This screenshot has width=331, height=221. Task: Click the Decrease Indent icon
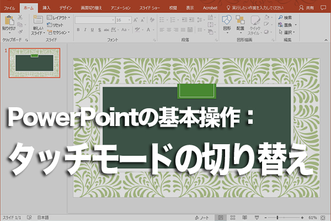pos(184,20)
